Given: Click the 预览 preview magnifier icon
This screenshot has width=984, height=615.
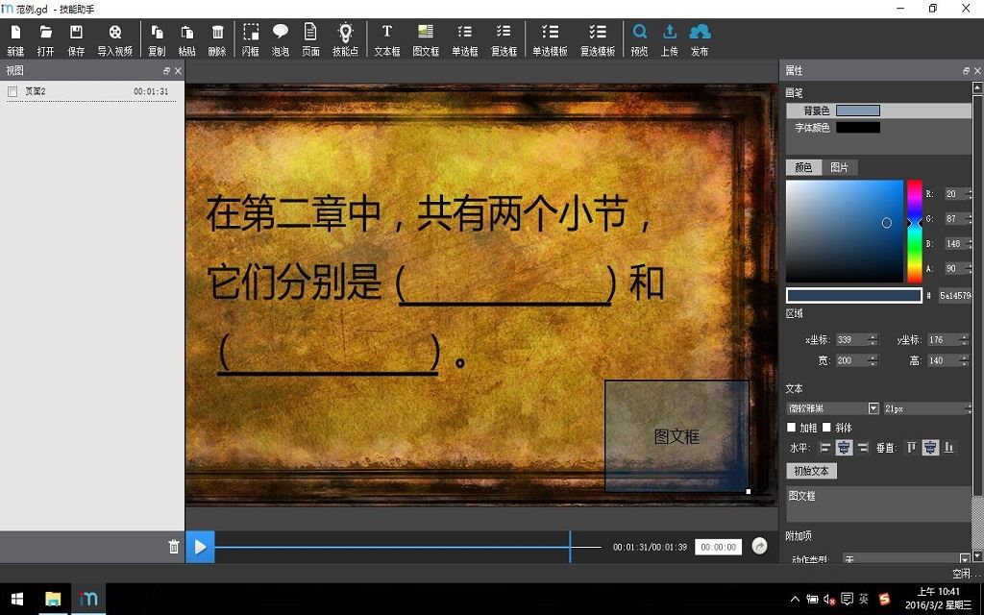Looking at the screenshot, I should pos(639,40).
